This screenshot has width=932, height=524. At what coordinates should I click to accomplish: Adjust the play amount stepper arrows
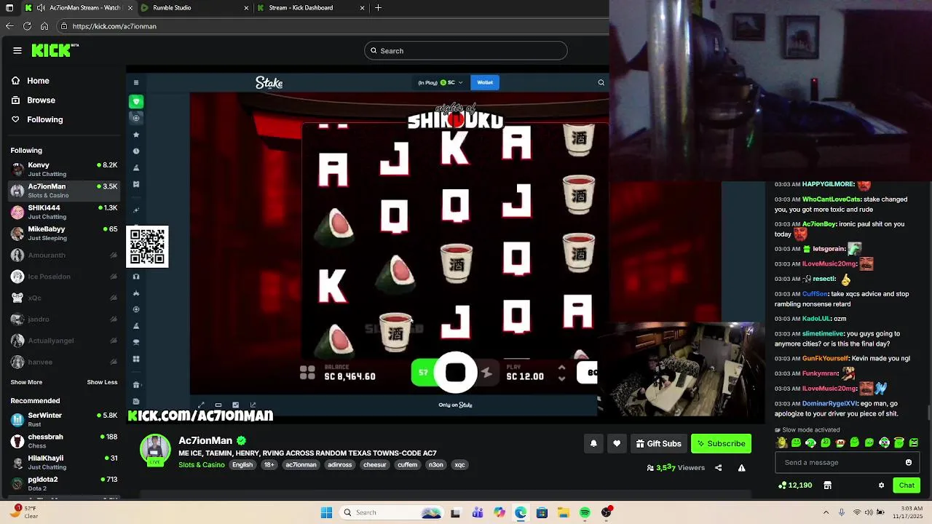click(561, 373)
